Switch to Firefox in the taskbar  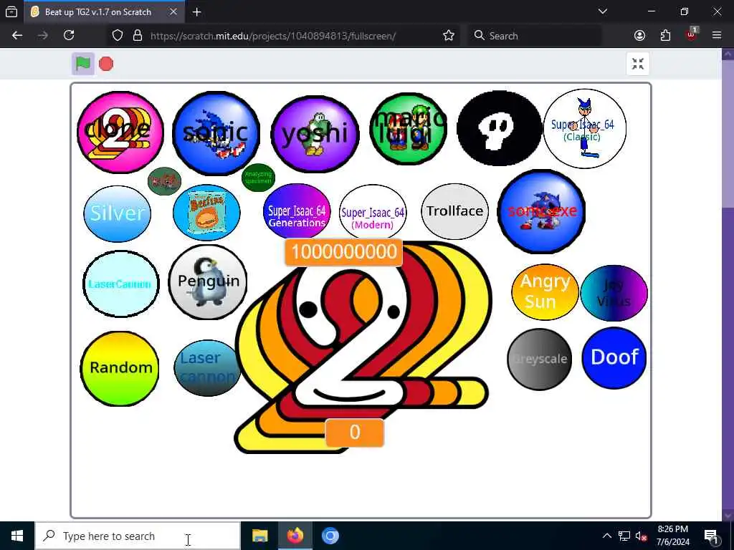coord(295,536)
